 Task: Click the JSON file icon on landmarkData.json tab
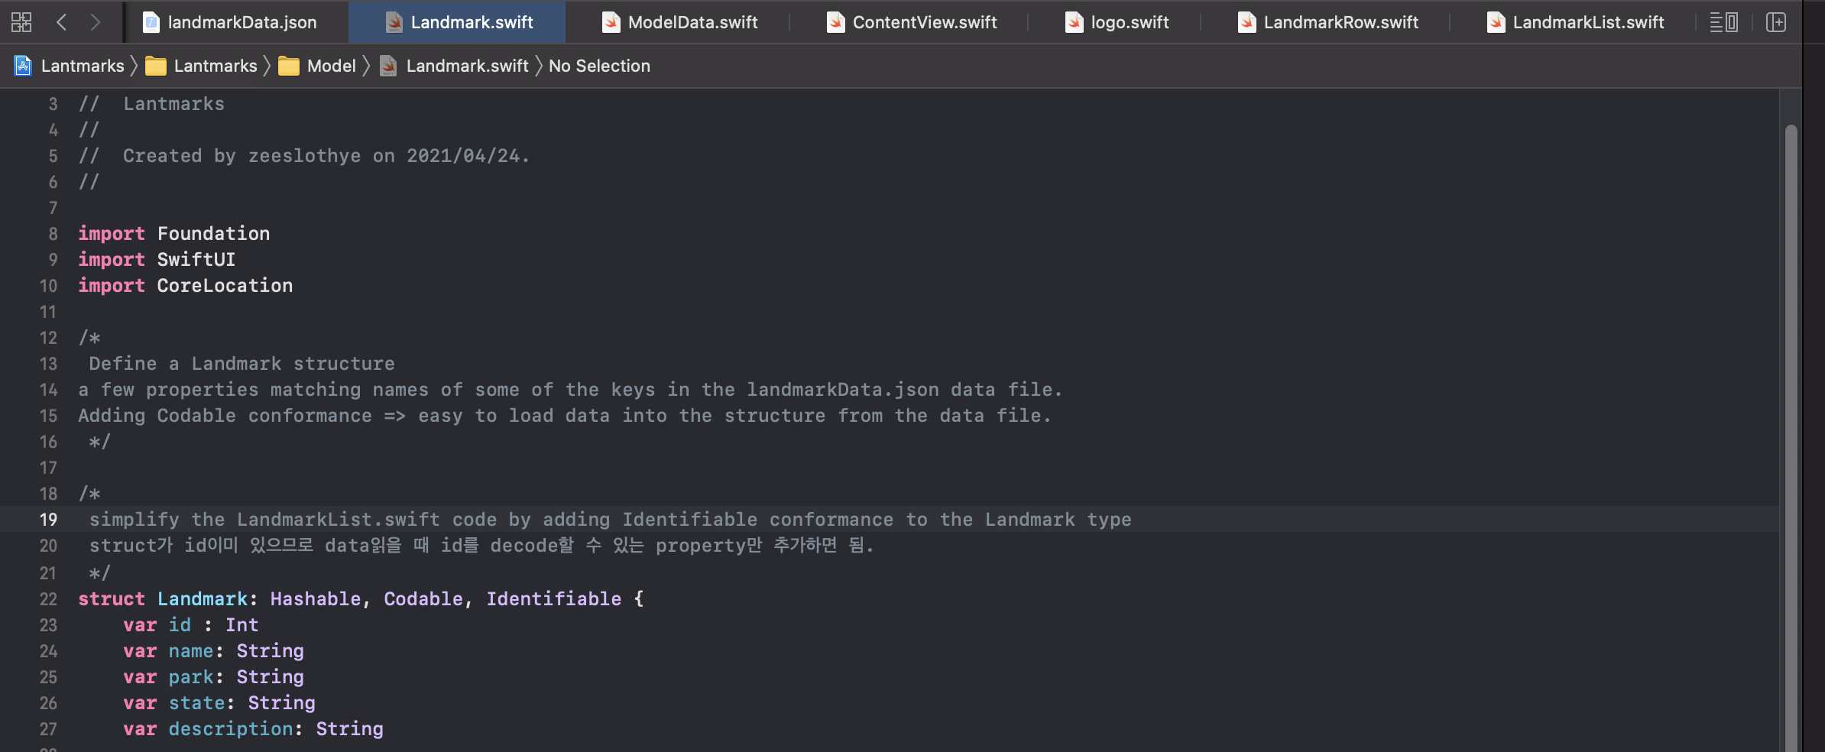151,22
